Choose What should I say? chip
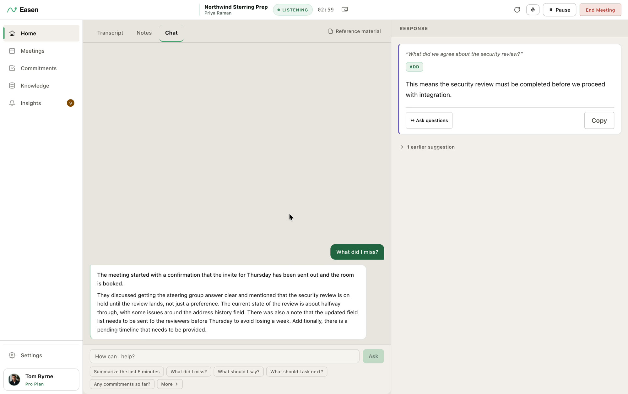This screenshot has height=394, width=628. click(239, 372)
